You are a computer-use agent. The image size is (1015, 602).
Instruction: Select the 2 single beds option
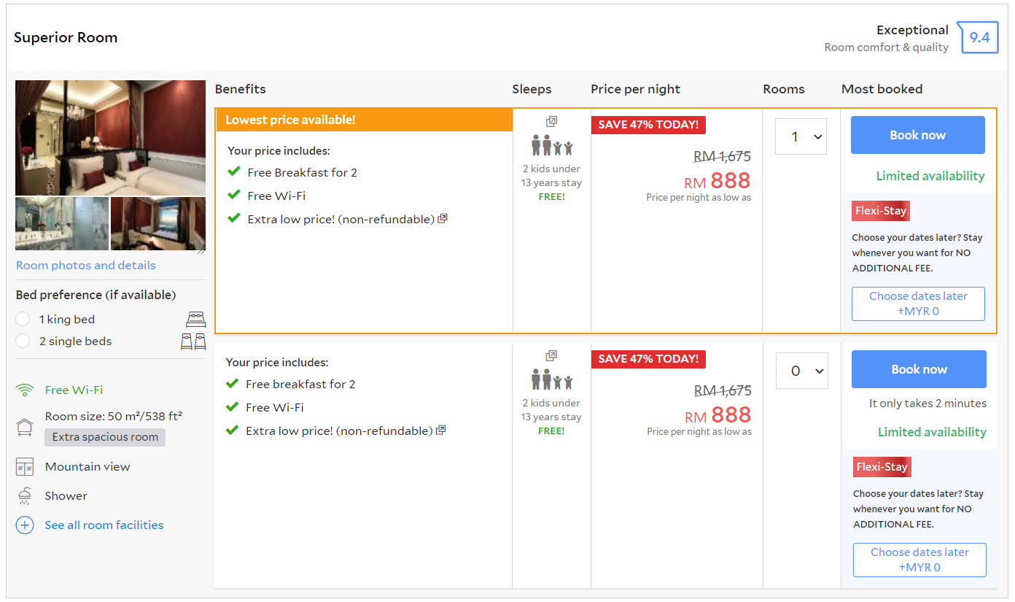(x=23, y=341)
